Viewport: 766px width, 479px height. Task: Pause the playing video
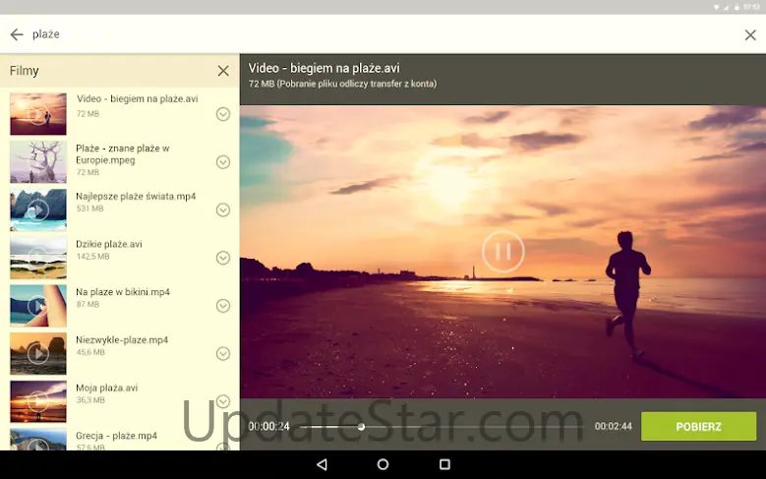502,252
